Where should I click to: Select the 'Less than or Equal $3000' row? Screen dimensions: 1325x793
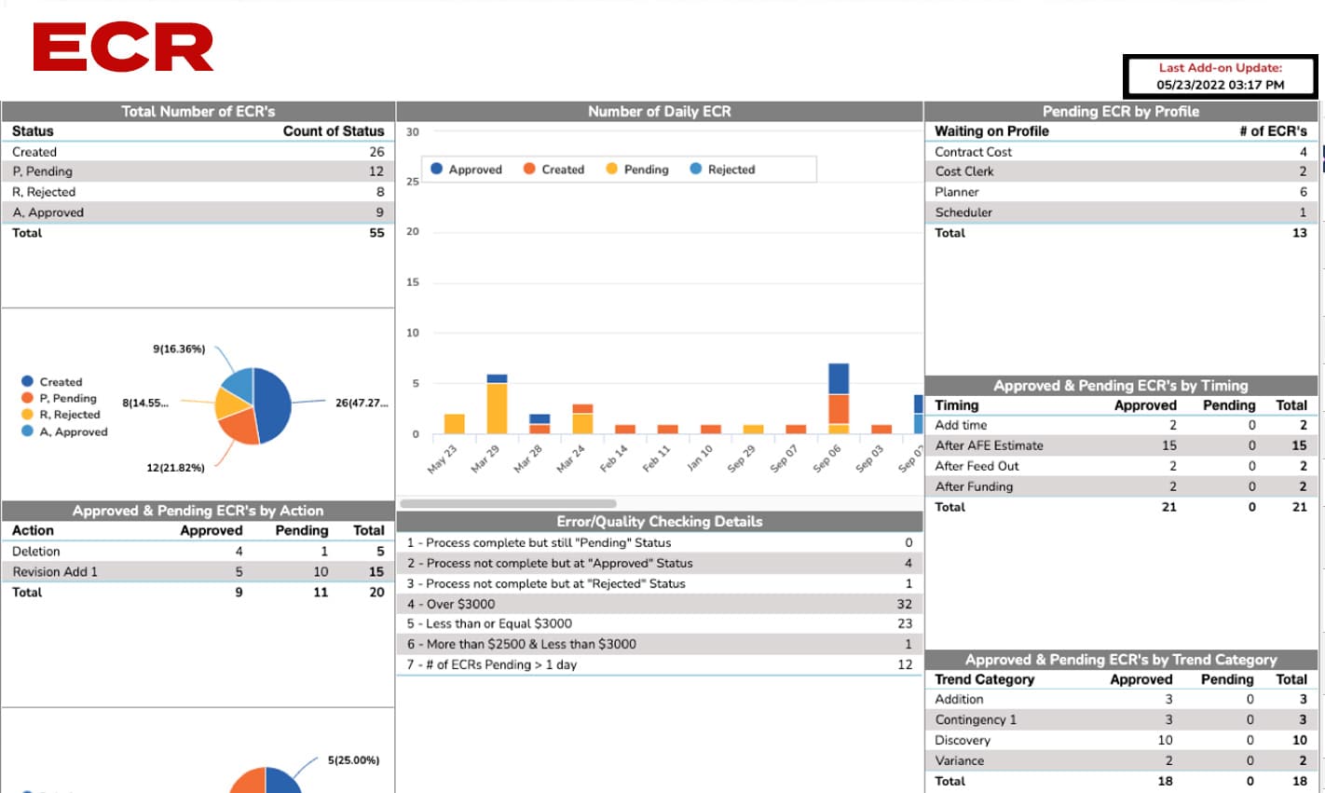coord(660,623)
